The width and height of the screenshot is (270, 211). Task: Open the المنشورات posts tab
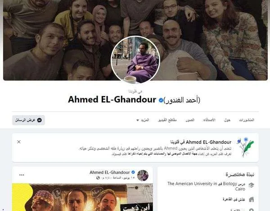point(247,120)
